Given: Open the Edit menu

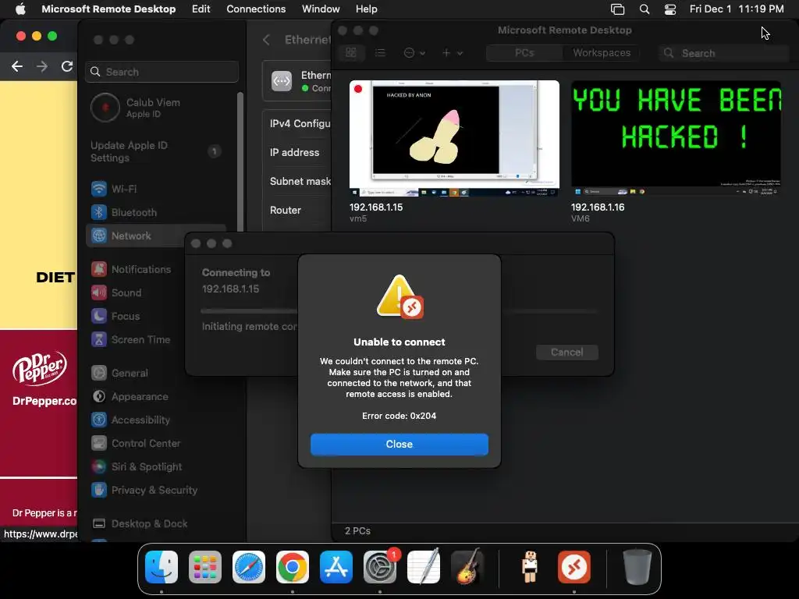Looking at the screenshot, I should (201, 9).
